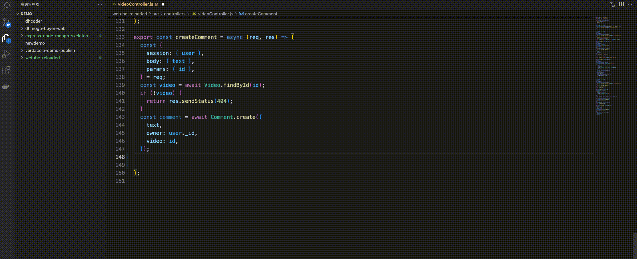Click line number 133 in gutter

point(120,37)
